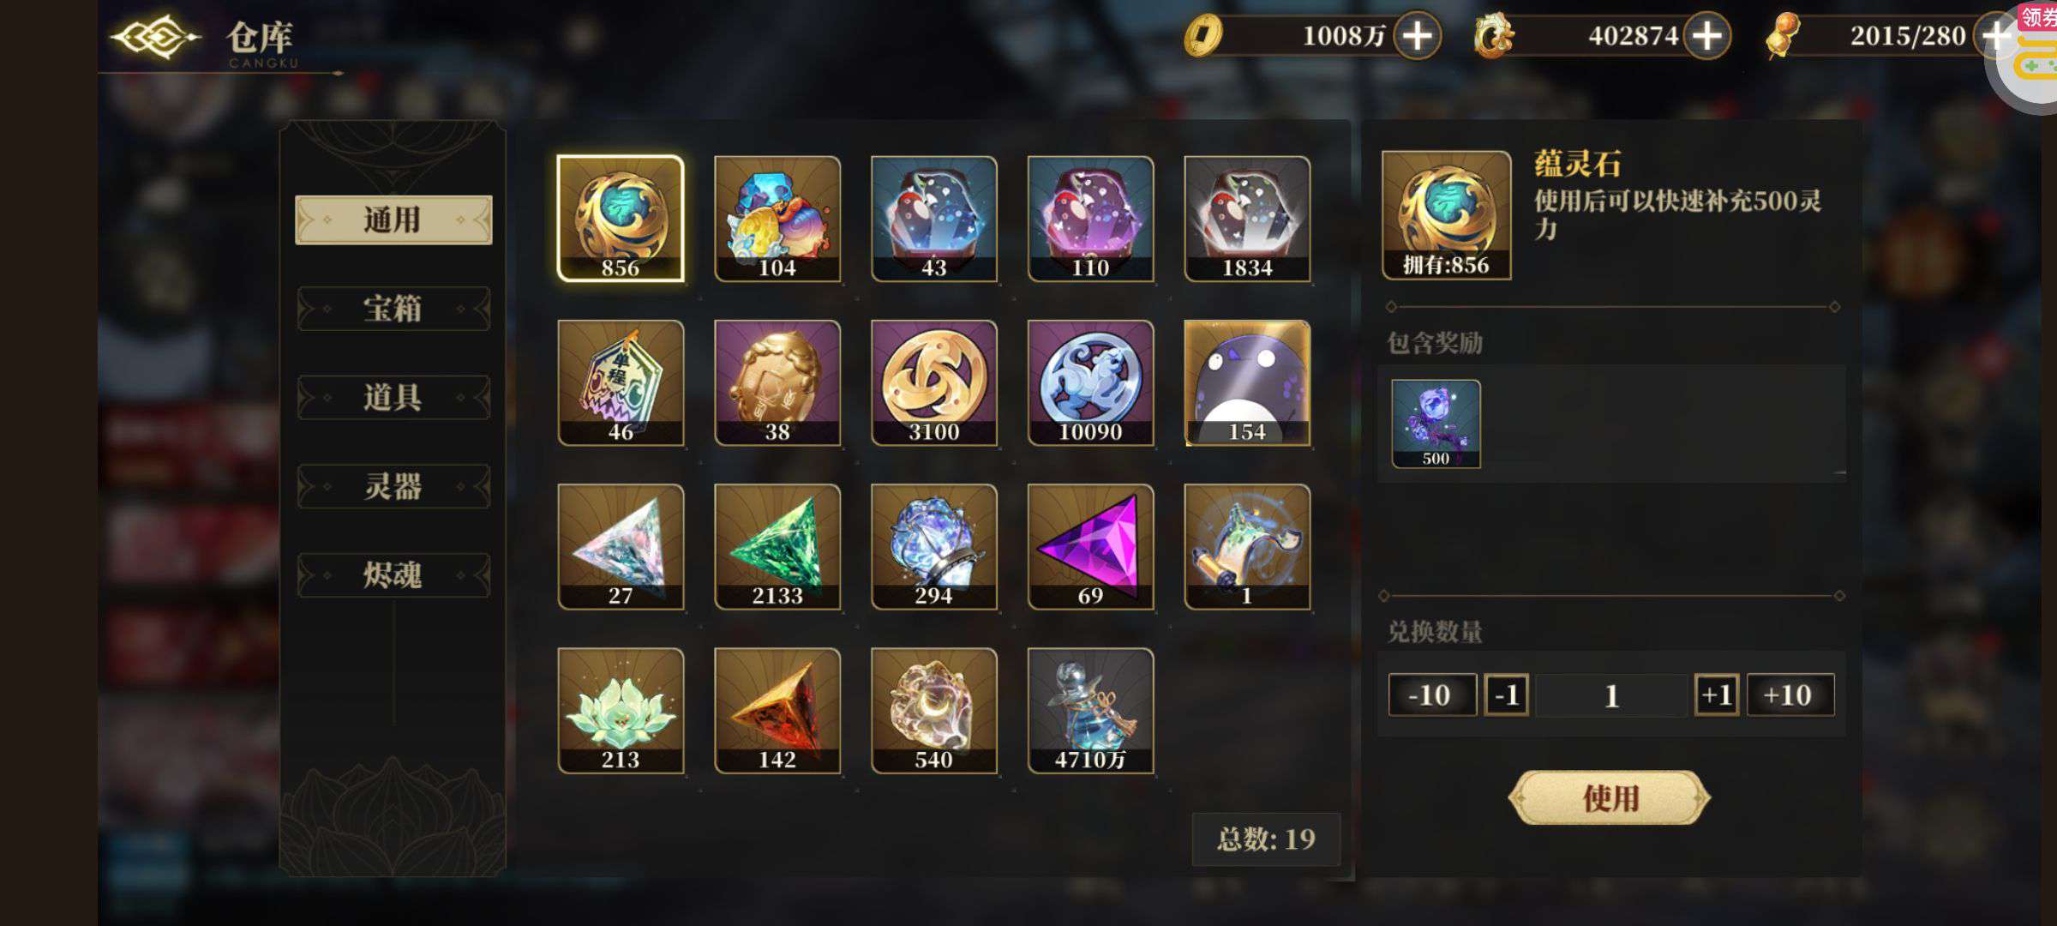
Task: Open the 烬魂 category tab
Action: [x=393, y=574]
